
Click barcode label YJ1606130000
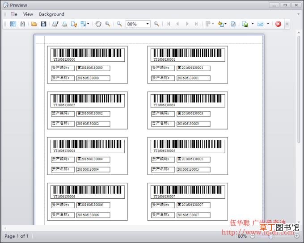(64, 59)
